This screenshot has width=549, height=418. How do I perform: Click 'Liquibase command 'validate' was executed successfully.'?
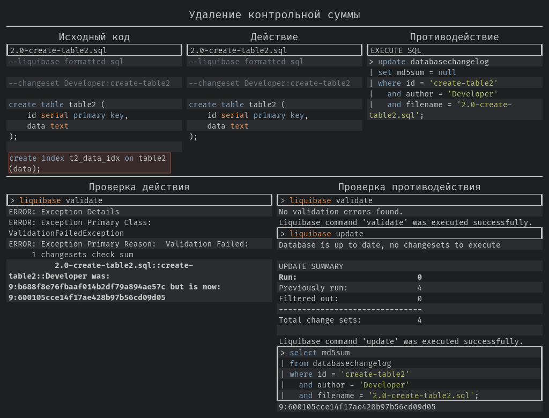pos(405,222)
